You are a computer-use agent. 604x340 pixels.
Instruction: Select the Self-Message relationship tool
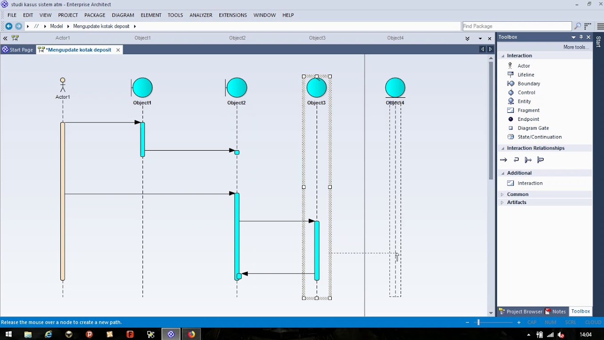coord(516,160)
